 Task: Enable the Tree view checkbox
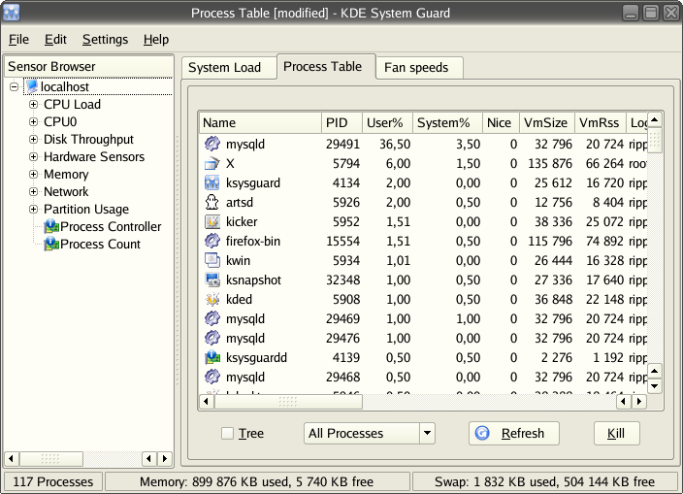click(x=227, y=434)
